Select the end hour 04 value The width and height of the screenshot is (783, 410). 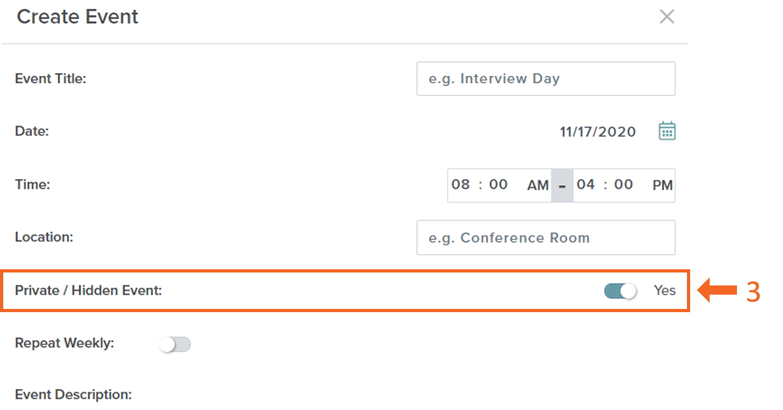tap(586, 185)
